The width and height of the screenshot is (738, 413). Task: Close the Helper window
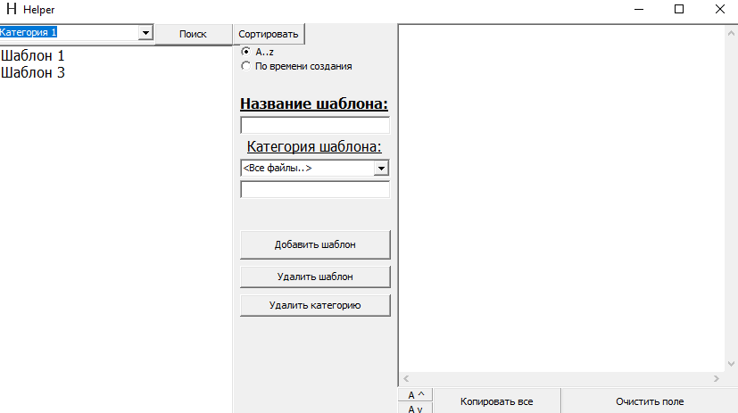pos(719,9)
